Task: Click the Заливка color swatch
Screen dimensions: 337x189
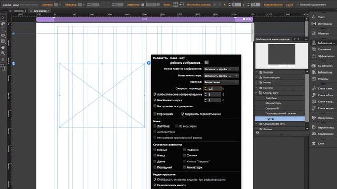Action: [x=56, y=5]
